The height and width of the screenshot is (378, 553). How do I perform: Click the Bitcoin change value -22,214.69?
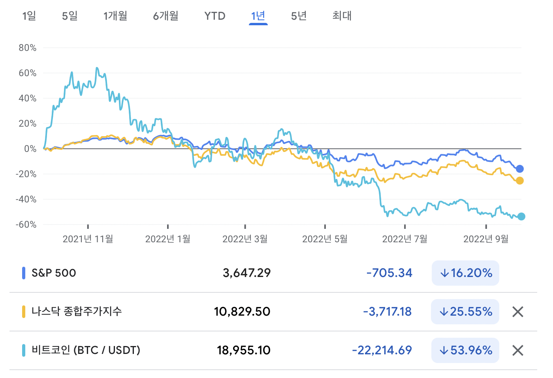pos(382,350)
